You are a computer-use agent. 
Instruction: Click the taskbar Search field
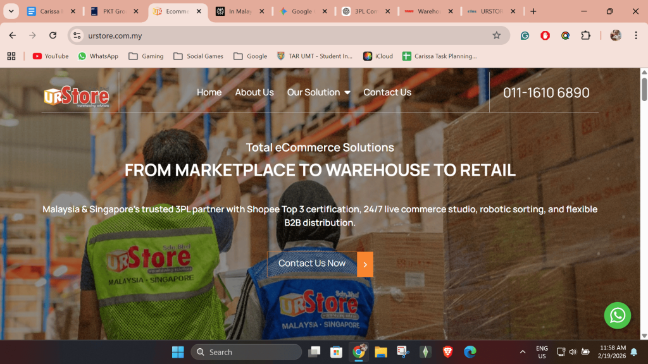[247, 351]
